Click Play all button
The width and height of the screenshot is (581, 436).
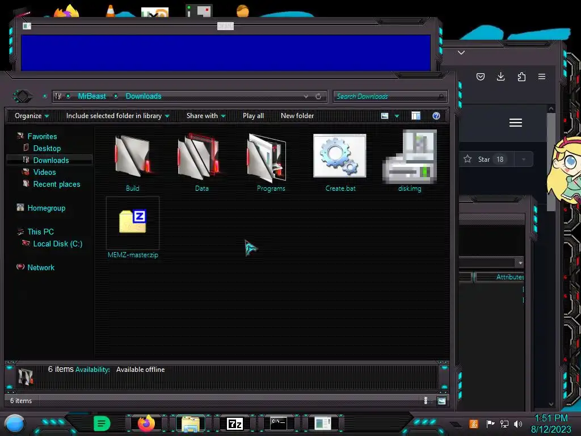(x=253, y=116)
